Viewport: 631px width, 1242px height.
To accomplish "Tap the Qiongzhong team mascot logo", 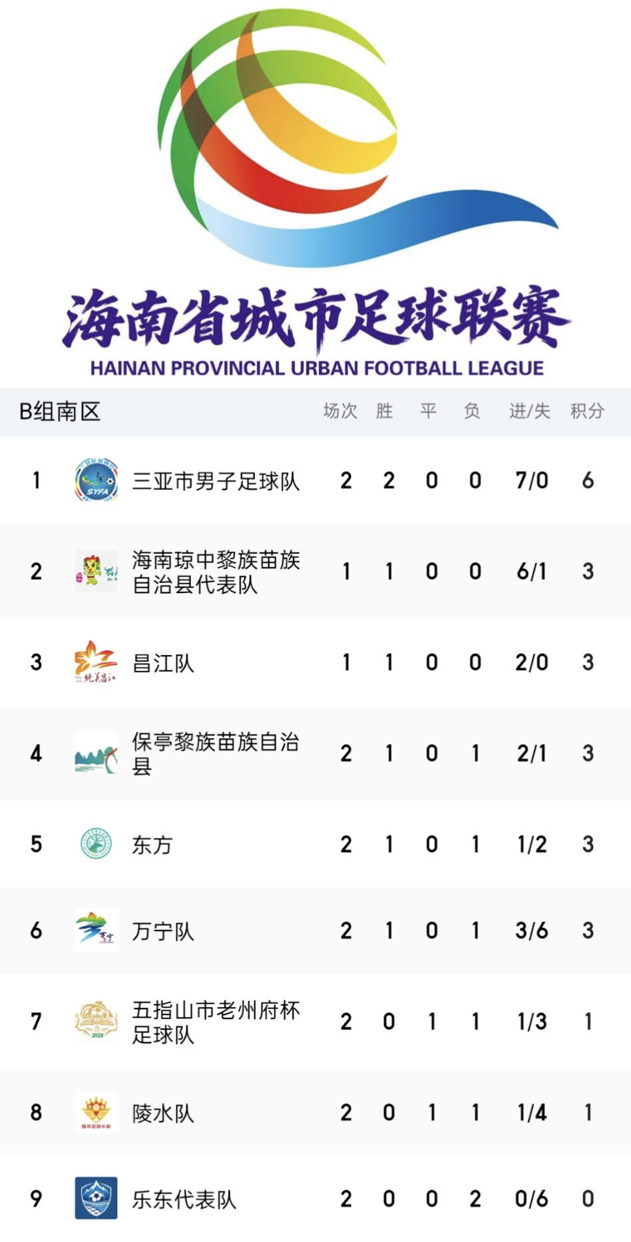I will point(96,571).
